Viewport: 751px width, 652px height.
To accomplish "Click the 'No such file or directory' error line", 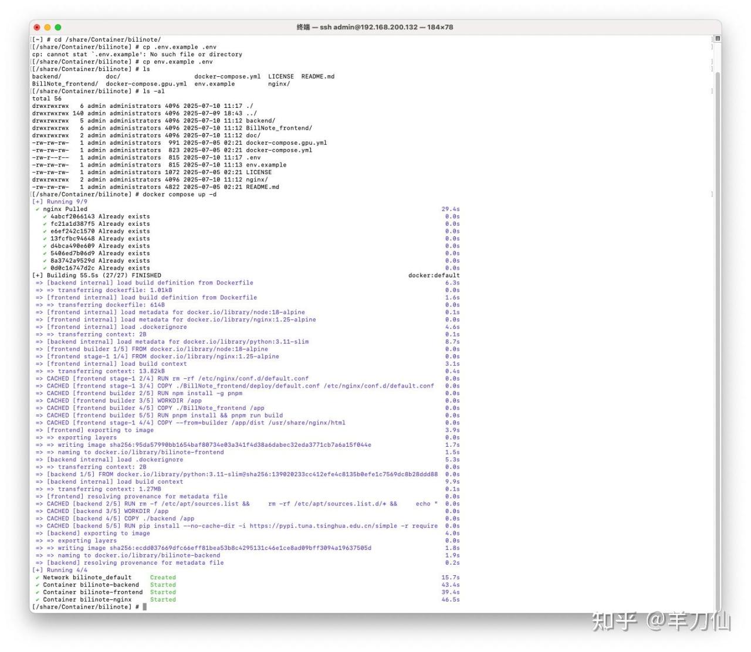I will (137, 55).
